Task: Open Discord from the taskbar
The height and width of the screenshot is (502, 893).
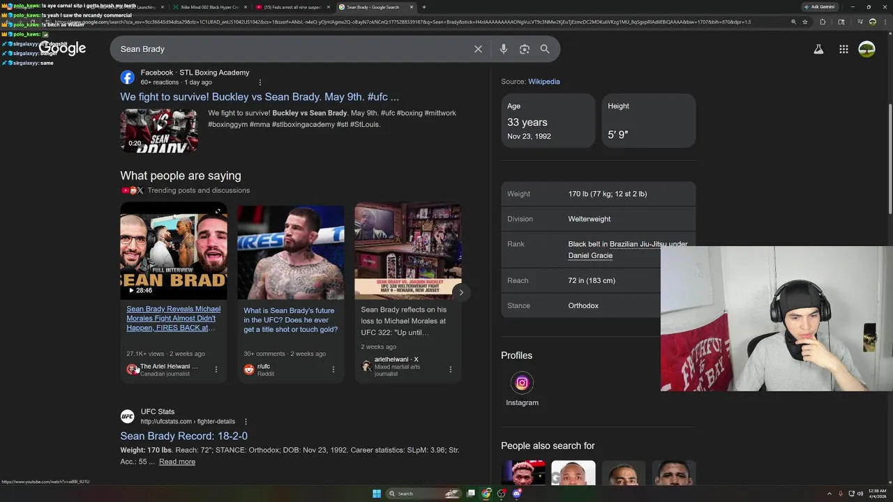Action: 516,494
